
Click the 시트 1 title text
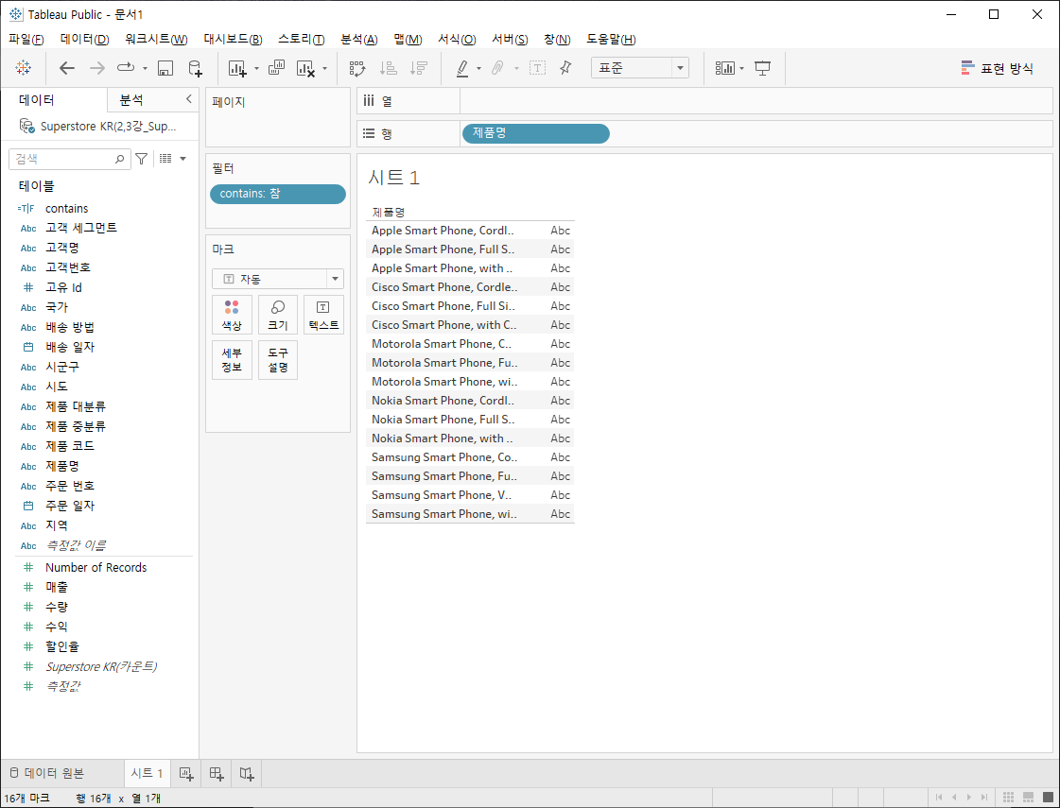click(x=394, y=178)
